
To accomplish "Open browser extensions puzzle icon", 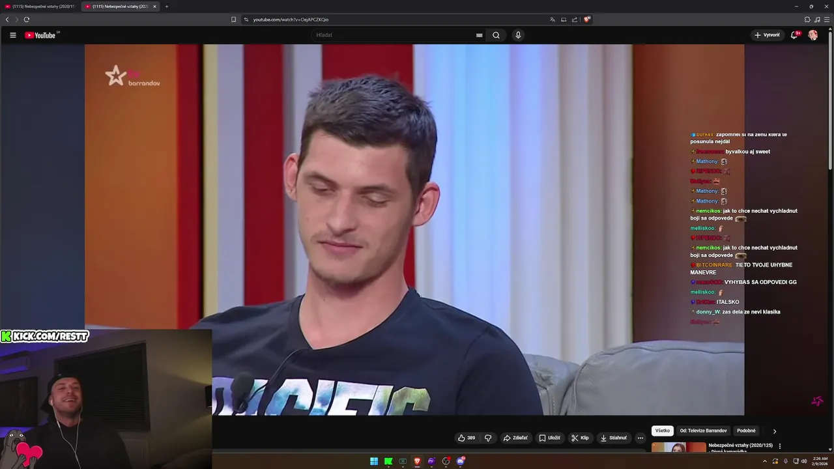I will (807, 20).
